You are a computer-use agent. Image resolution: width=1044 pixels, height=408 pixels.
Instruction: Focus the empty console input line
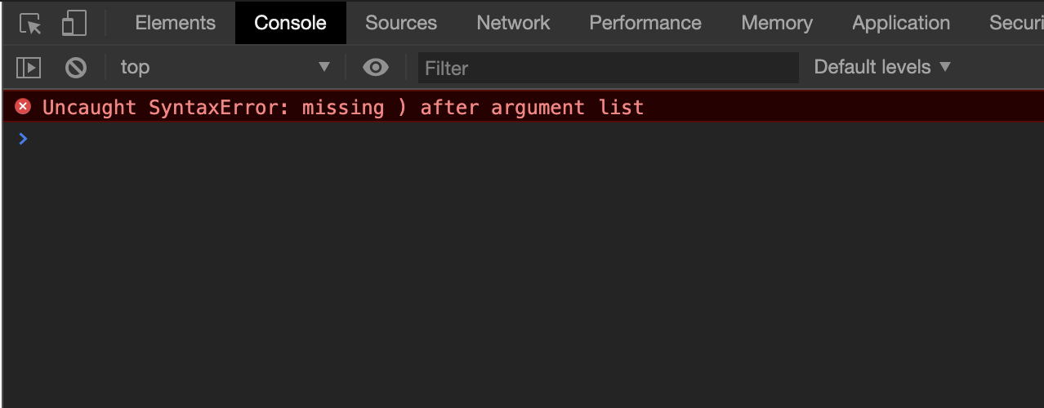(x=490, y=139)
